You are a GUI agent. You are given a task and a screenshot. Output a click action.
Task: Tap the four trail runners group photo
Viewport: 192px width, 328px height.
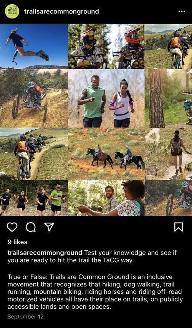pyautogui.click(x=34, y=198)
